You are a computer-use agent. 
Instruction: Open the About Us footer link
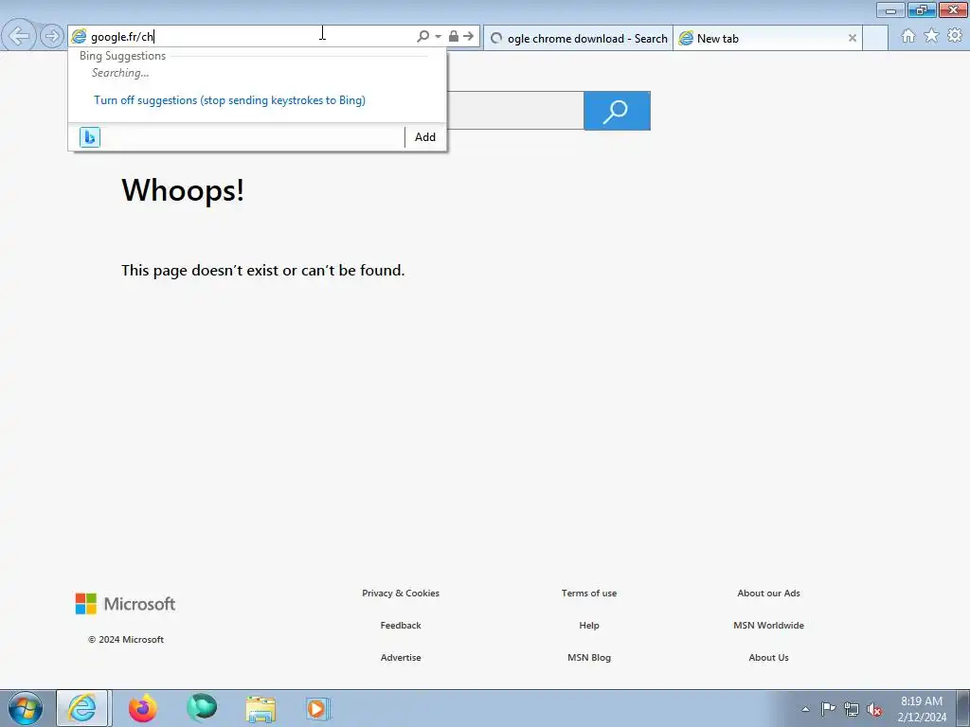[x=768, y=657]
